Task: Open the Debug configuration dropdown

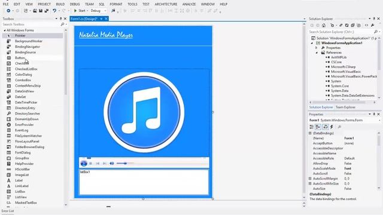Action: 105,11
